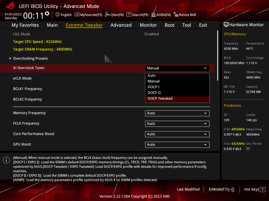Go to the Exit tab
Screen dimensions: 269x201
tap(203, 25)
